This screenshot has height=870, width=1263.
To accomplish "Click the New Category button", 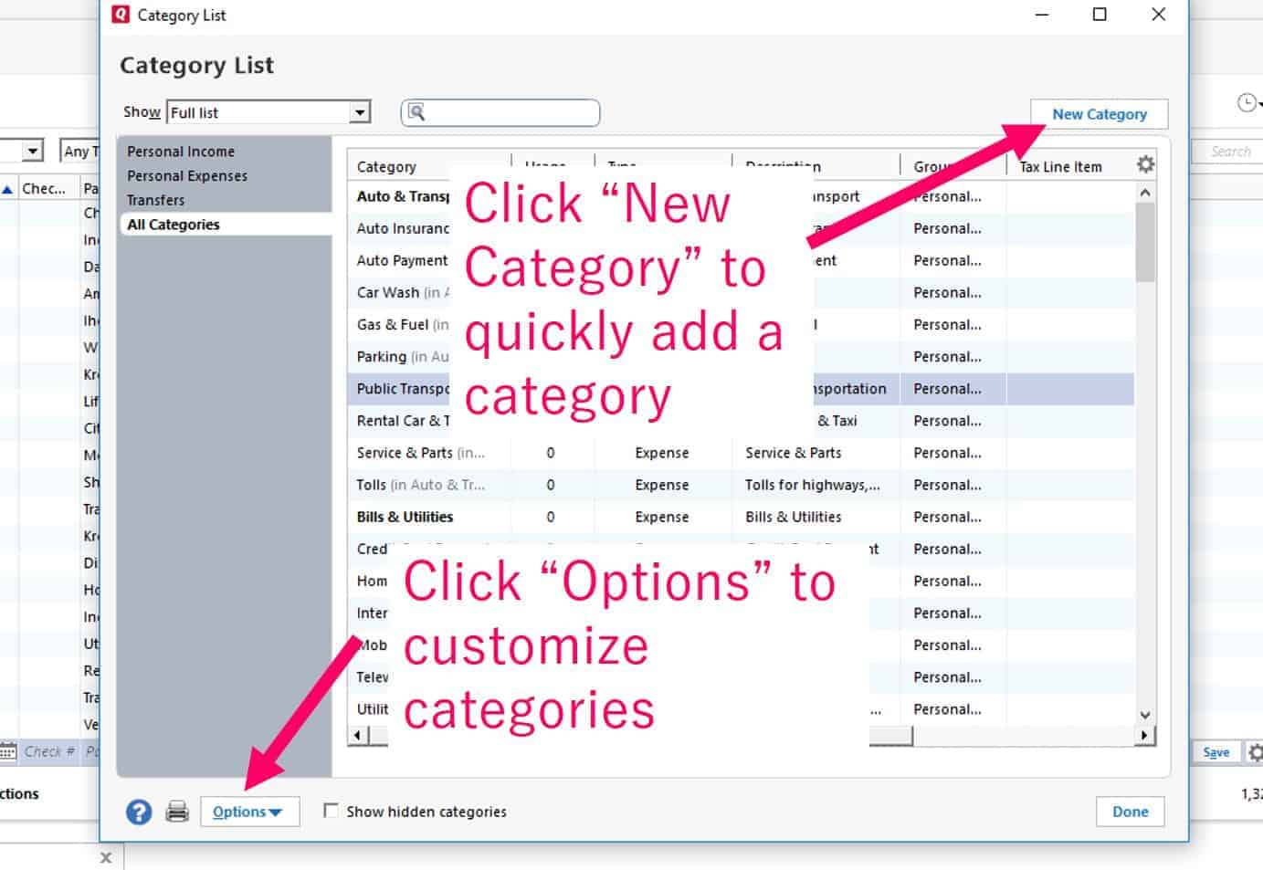I will (1099, 113).
